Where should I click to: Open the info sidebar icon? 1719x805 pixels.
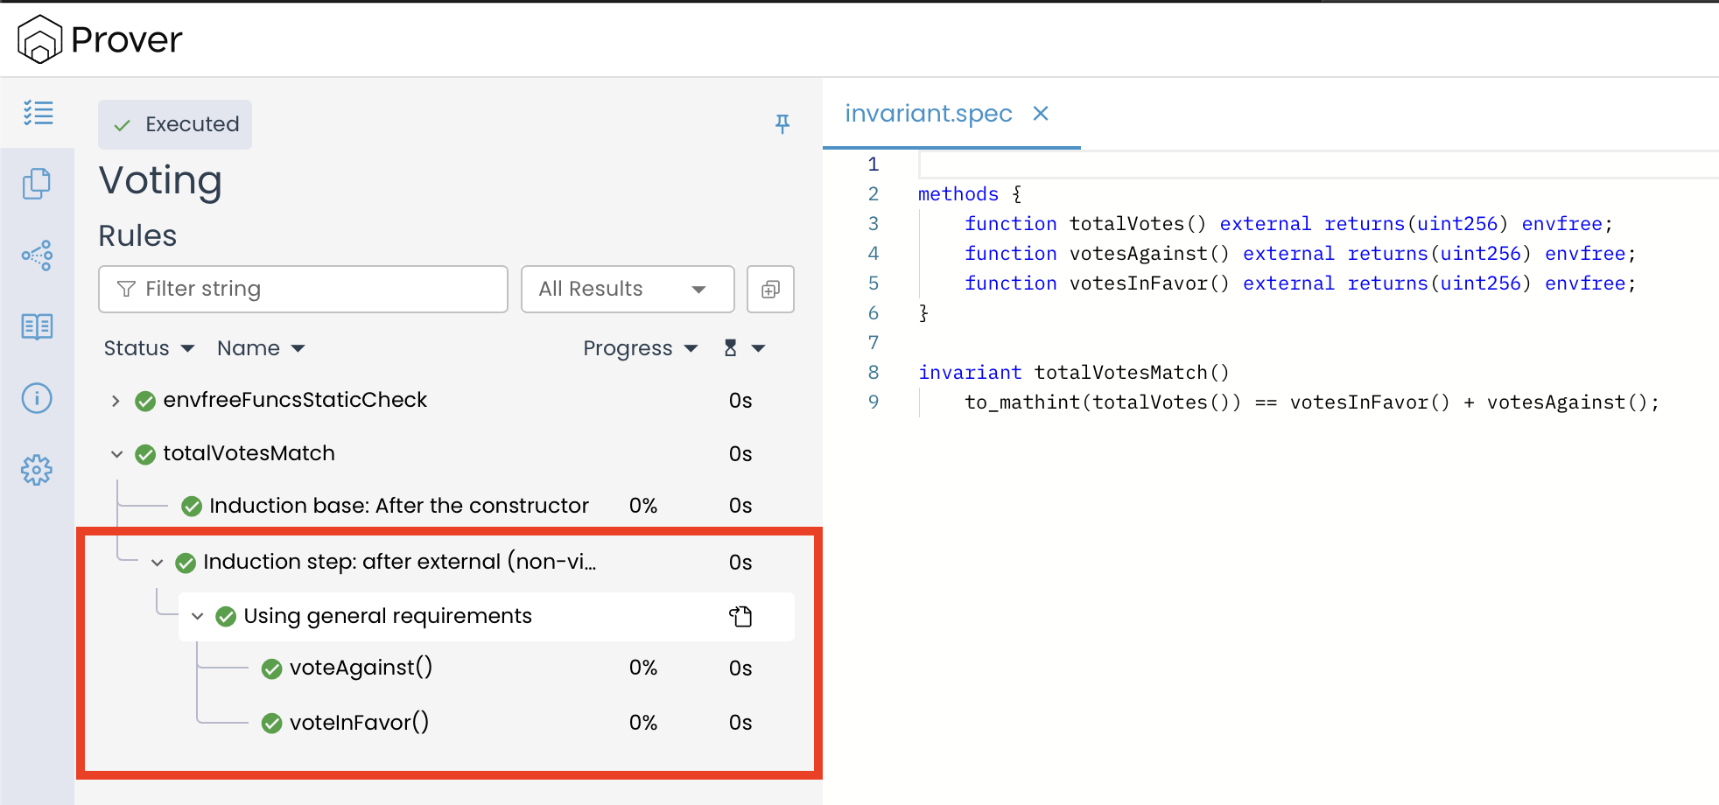click(37, 398)
